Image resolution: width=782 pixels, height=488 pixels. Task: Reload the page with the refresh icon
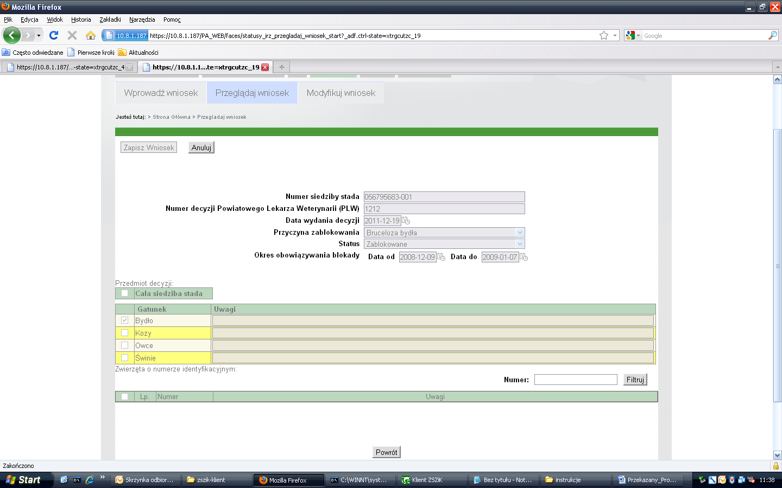point(53,35)
